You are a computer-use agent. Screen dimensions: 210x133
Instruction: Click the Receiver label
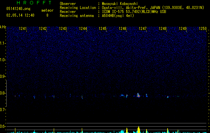[68, 12]
